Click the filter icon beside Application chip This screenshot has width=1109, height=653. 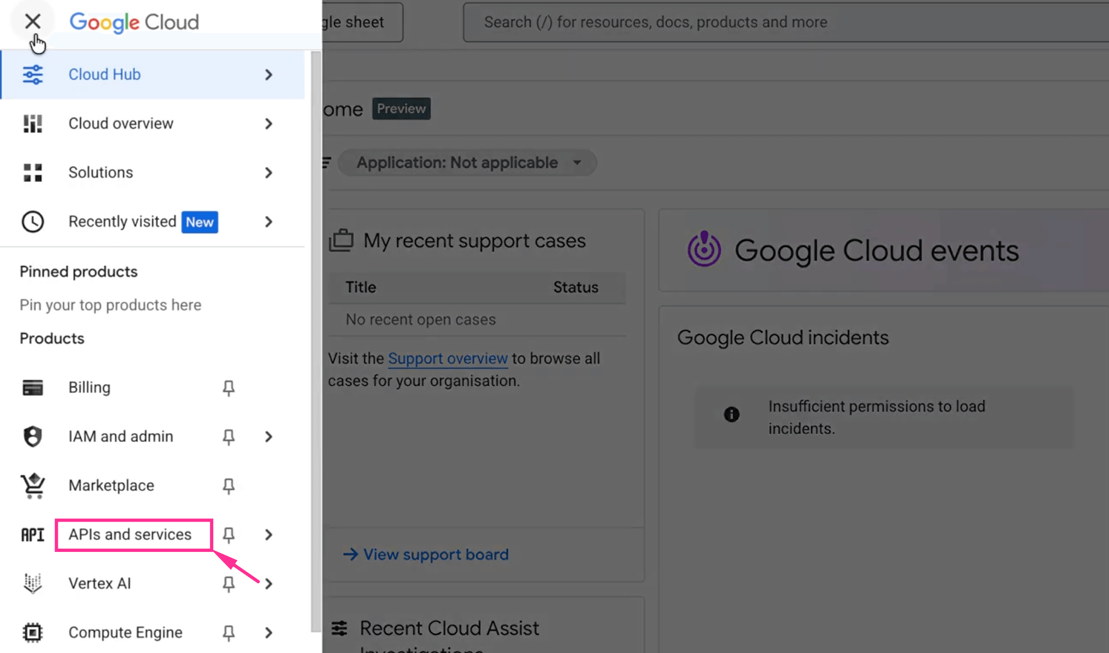coord(326,163)
